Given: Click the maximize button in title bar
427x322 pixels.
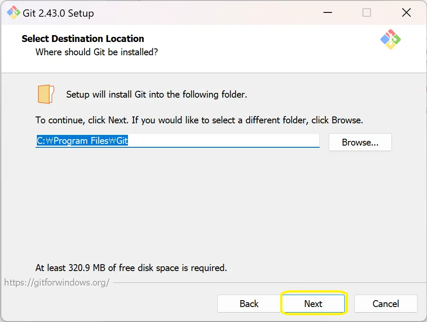Looking at the screenshot, I should 367,12.
